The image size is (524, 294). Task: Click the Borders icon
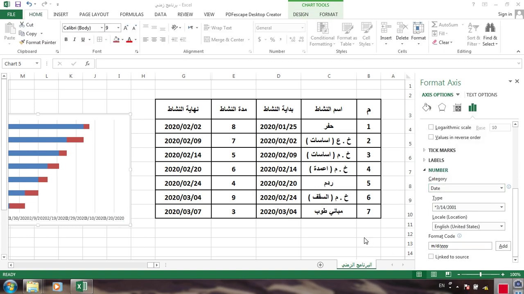99,40
